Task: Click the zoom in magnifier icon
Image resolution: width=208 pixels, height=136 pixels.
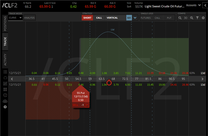Action: [x=192, y=18]
